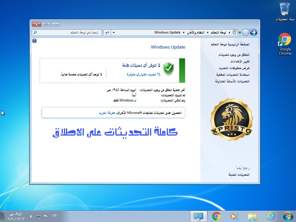Image resolution: width=296 pixels, height=222 pixels.
Task: Click معرفة المزيد link
Action: click(x=107, y=113)
